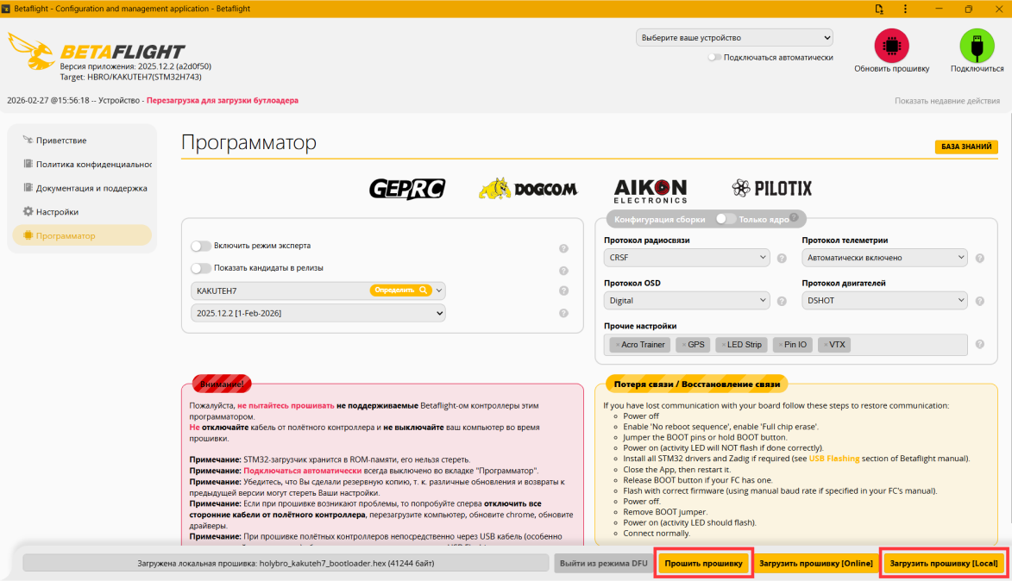
Task: Turn on Подключаться автоматически switch
Action: pos(713,58)
